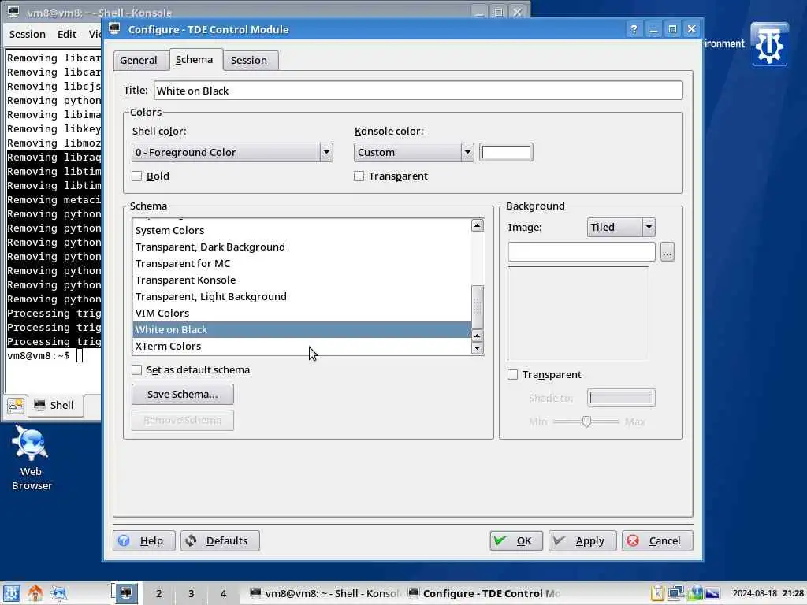Click the background image path field
The width and height of the screenshot is (807, 605).
[581, 252]
